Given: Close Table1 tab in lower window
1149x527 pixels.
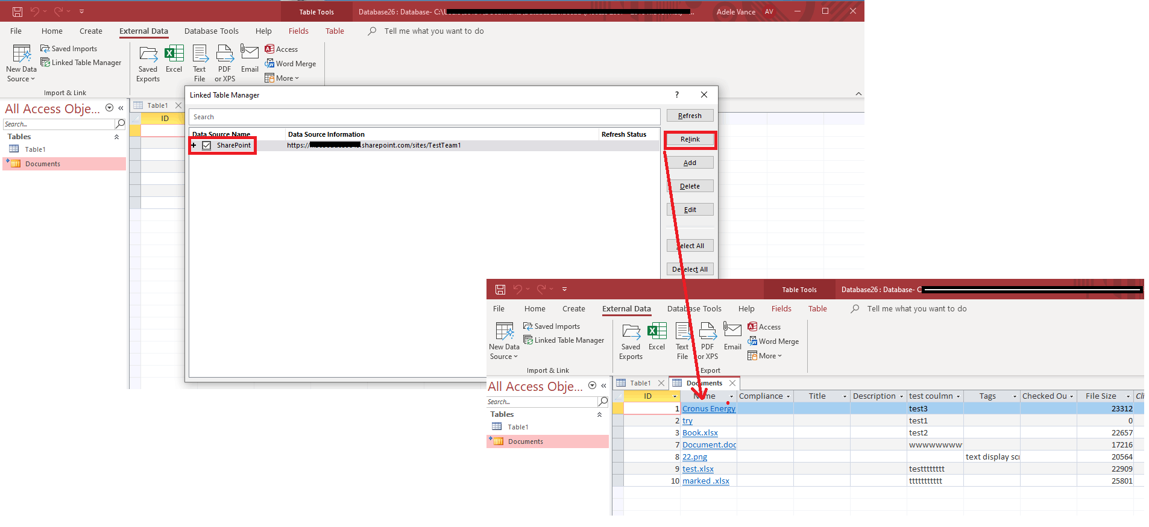Looking at the screenshot, I should coord(661,383).
